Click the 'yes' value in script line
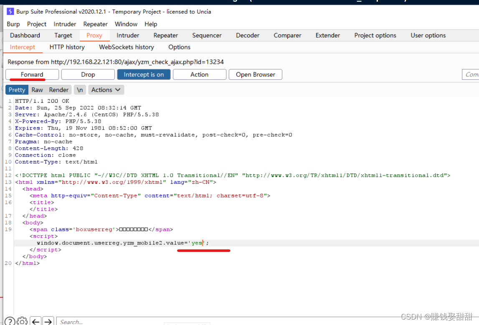The width and height of the screenshot is (479, 325). pyautogui.click(x=197, y=243)
